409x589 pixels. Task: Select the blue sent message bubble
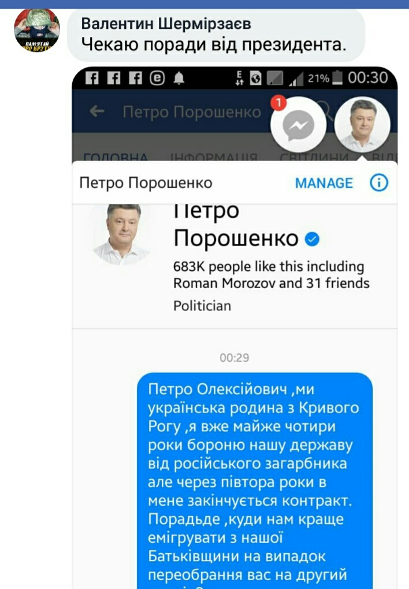[x=255, y=481]
